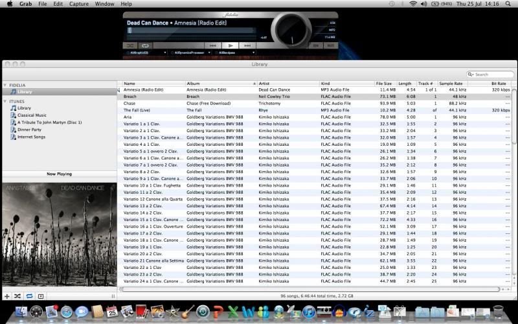
Task: Sort by the Album column header
Action: pyautogui.click(x=221, y=84)
